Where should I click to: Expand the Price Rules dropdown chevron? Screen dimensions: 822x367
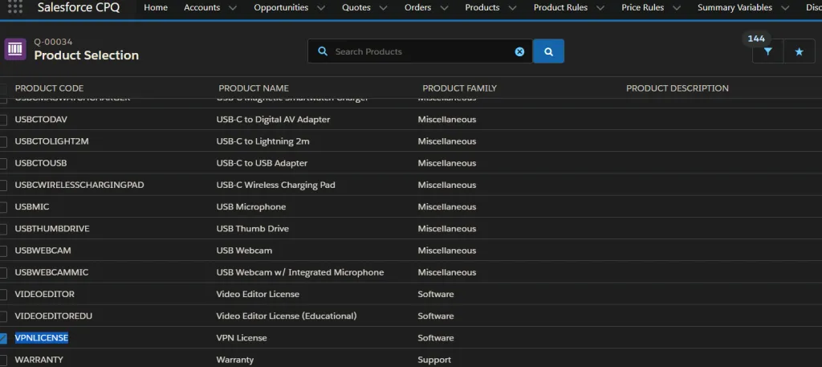pyautogui.click(x=677, y=8)
